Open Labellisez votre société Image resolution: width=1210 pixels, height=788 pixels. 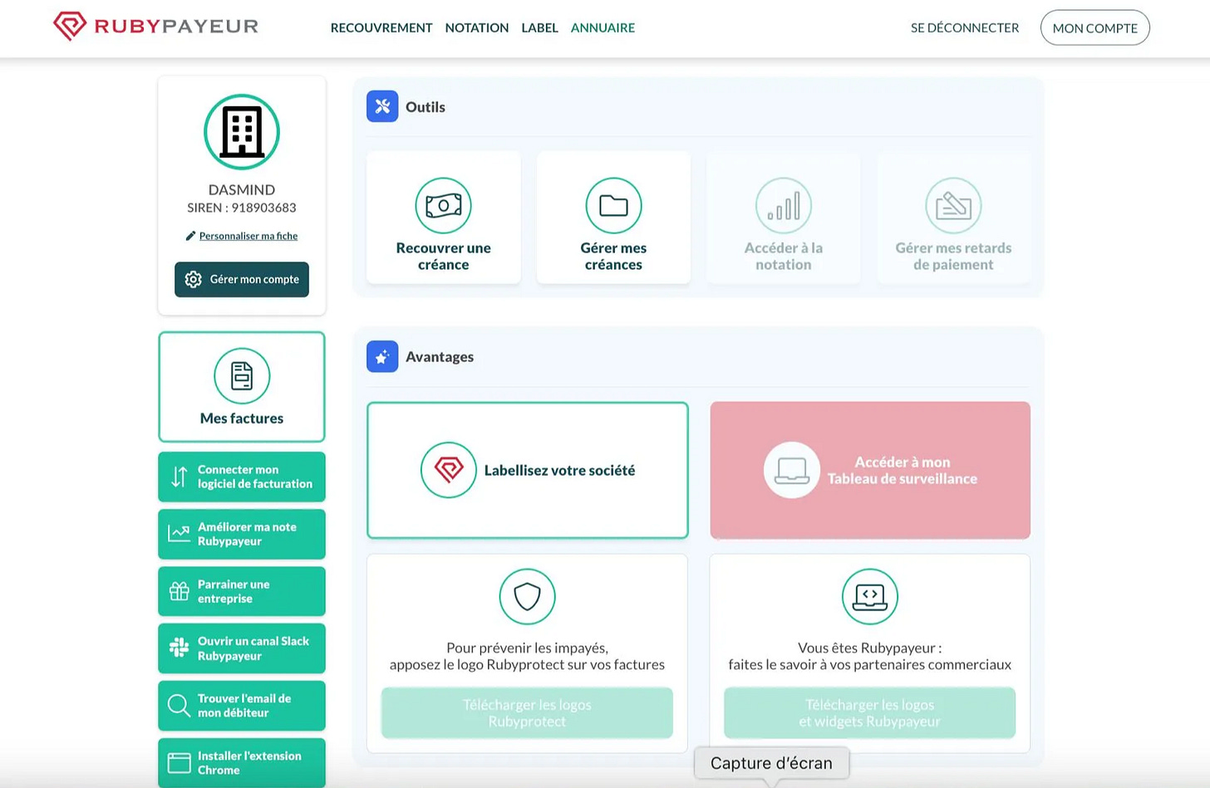(x=528, y=470)
